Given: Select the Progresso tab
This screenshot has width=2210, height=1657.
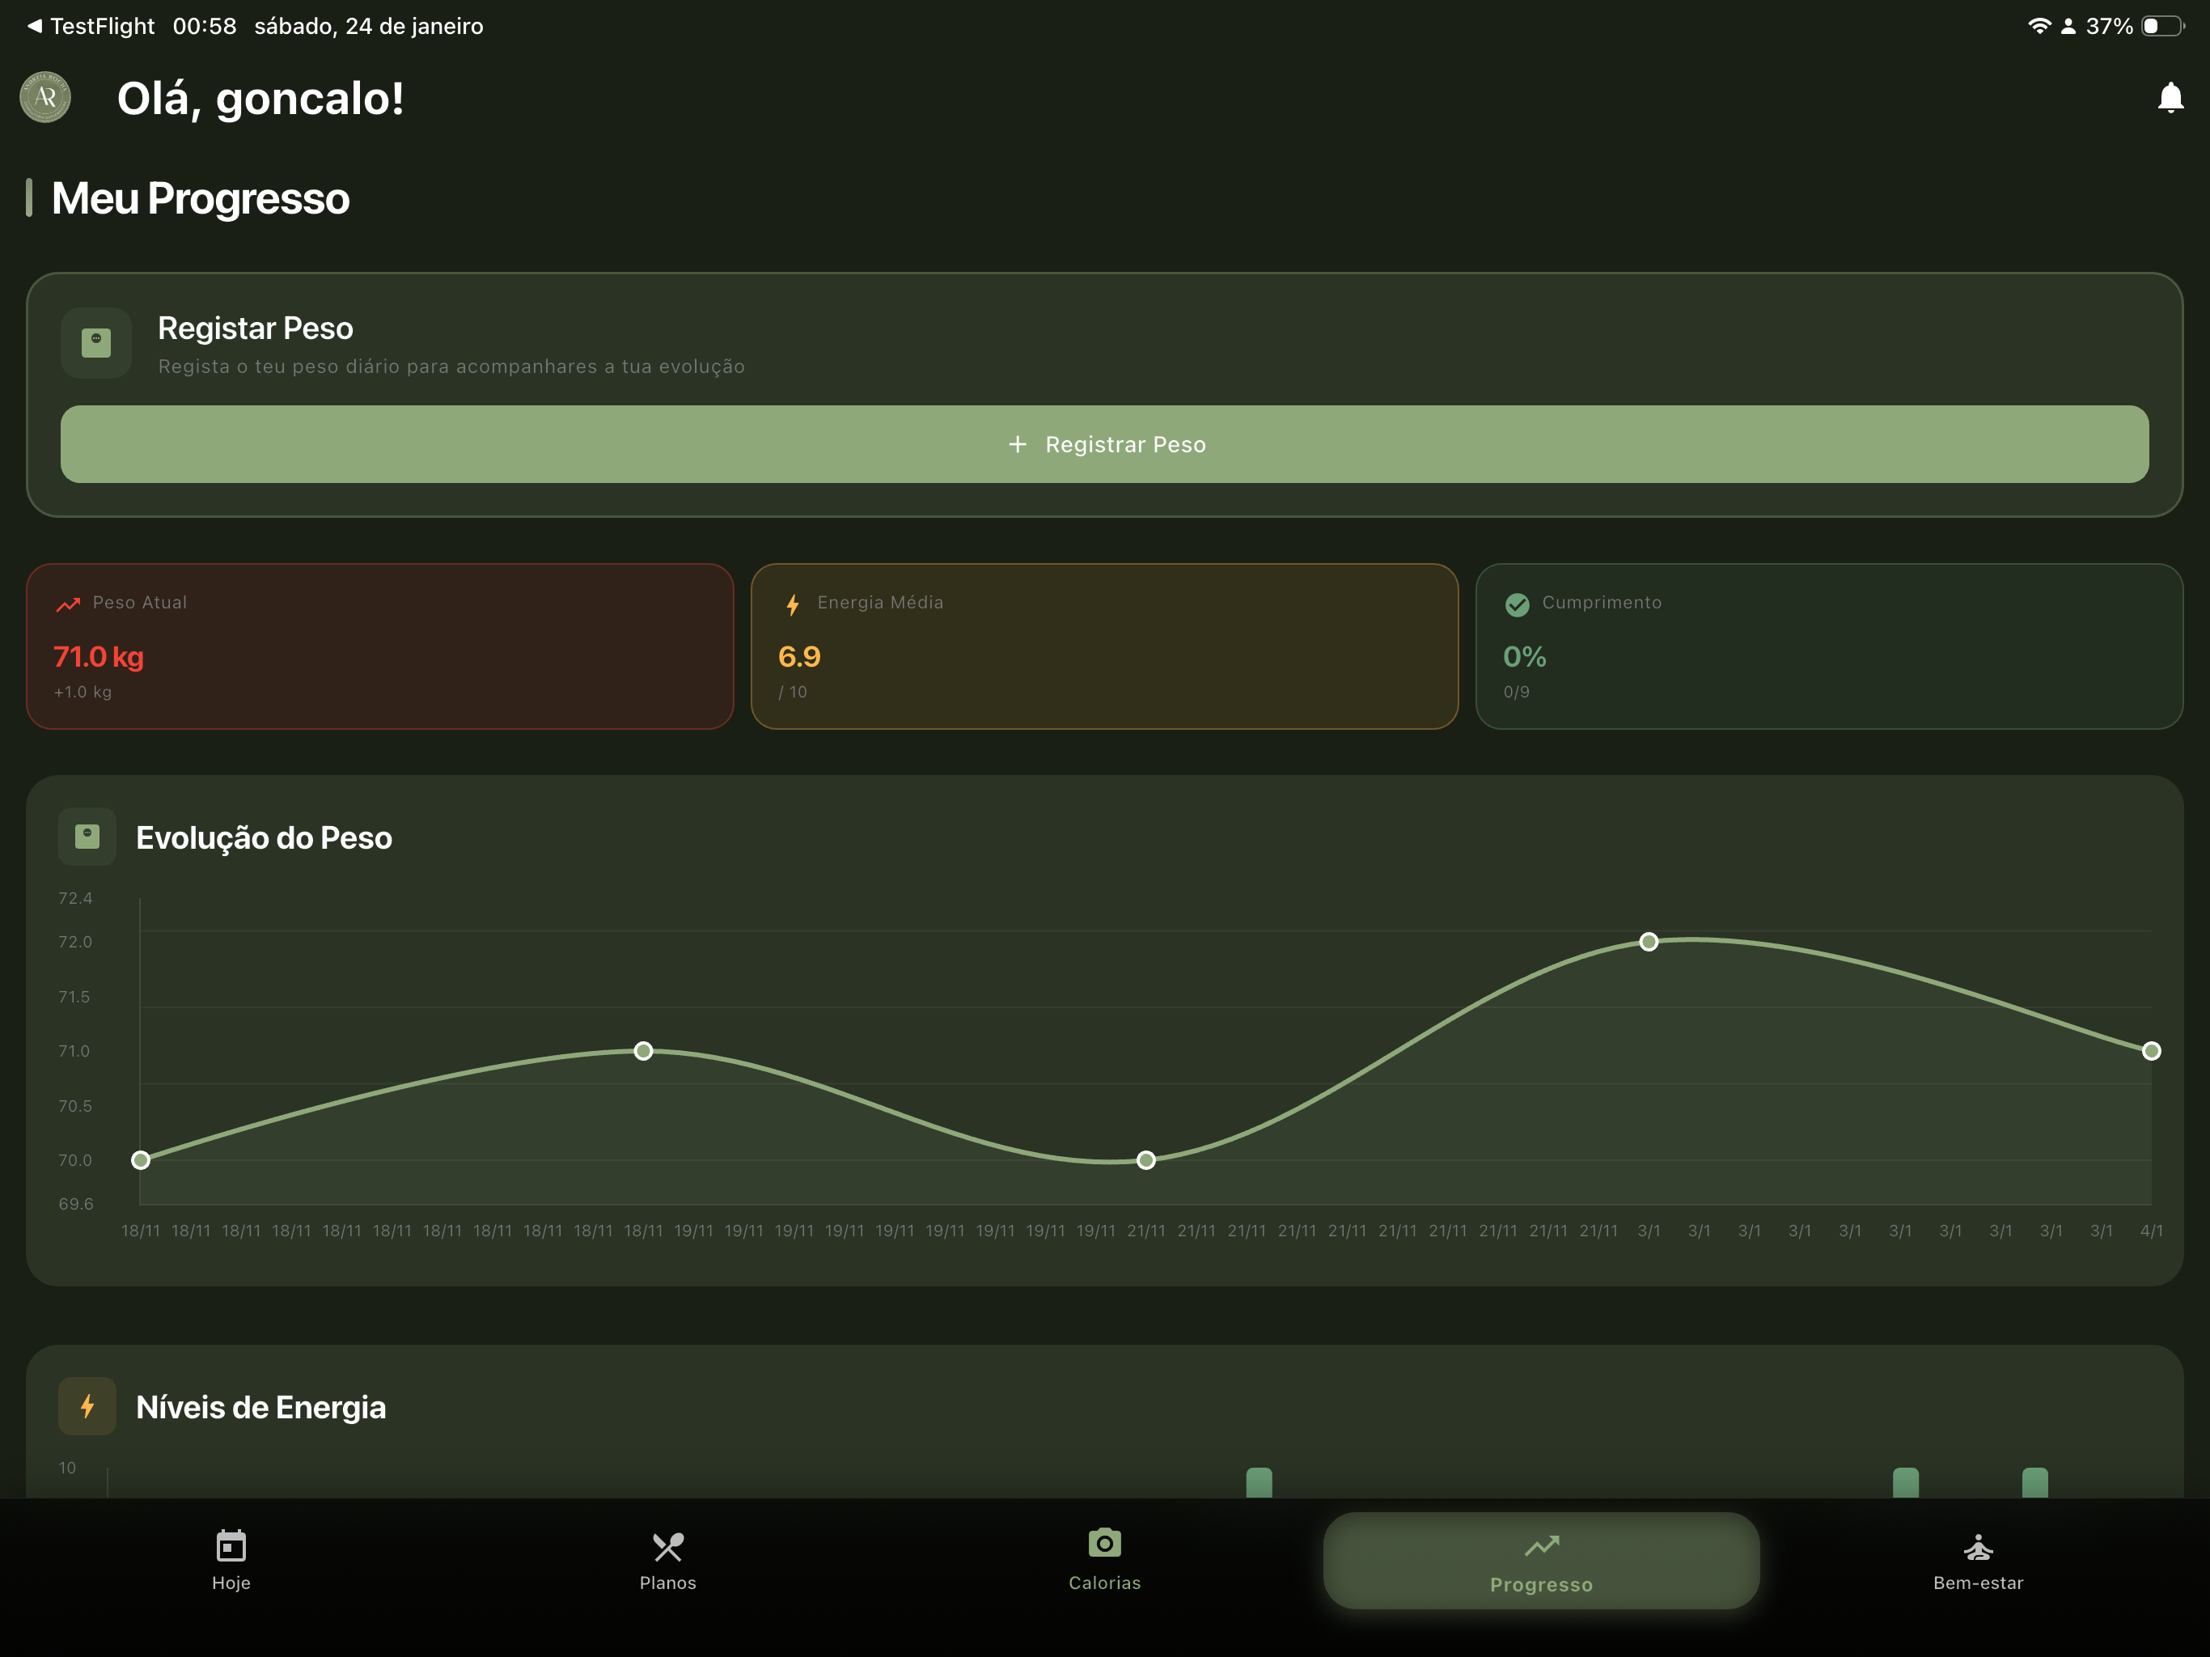Looking at the screenshot, I should point(1542,1560).
